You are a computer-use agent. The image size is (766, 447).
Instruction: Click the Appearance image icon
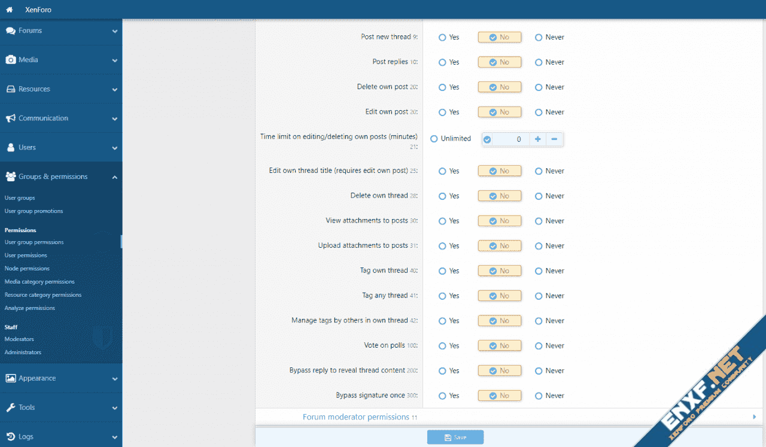coord(10,378)
